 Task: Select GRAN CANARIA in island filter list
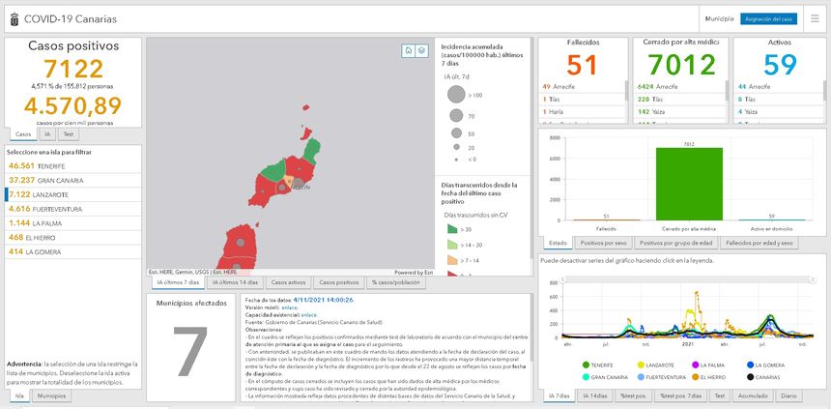click(48, 180)
